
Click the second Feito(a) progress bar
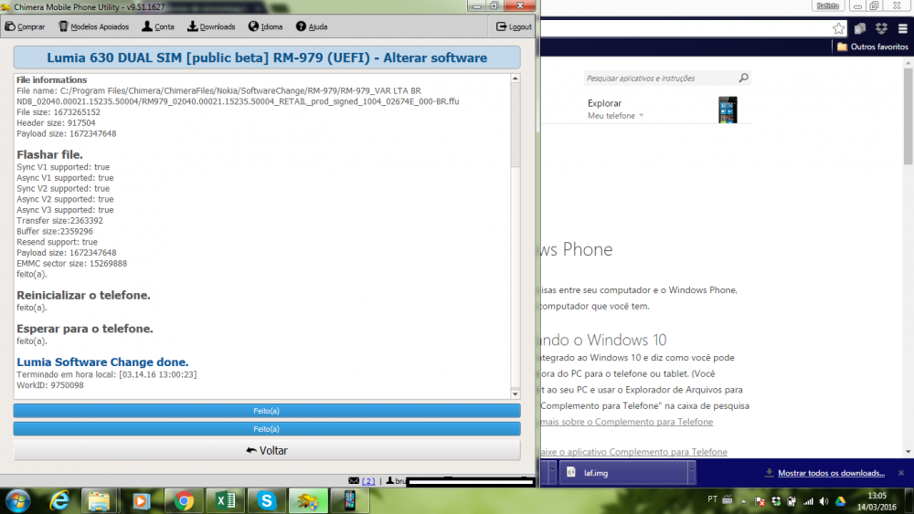[267, 429]
